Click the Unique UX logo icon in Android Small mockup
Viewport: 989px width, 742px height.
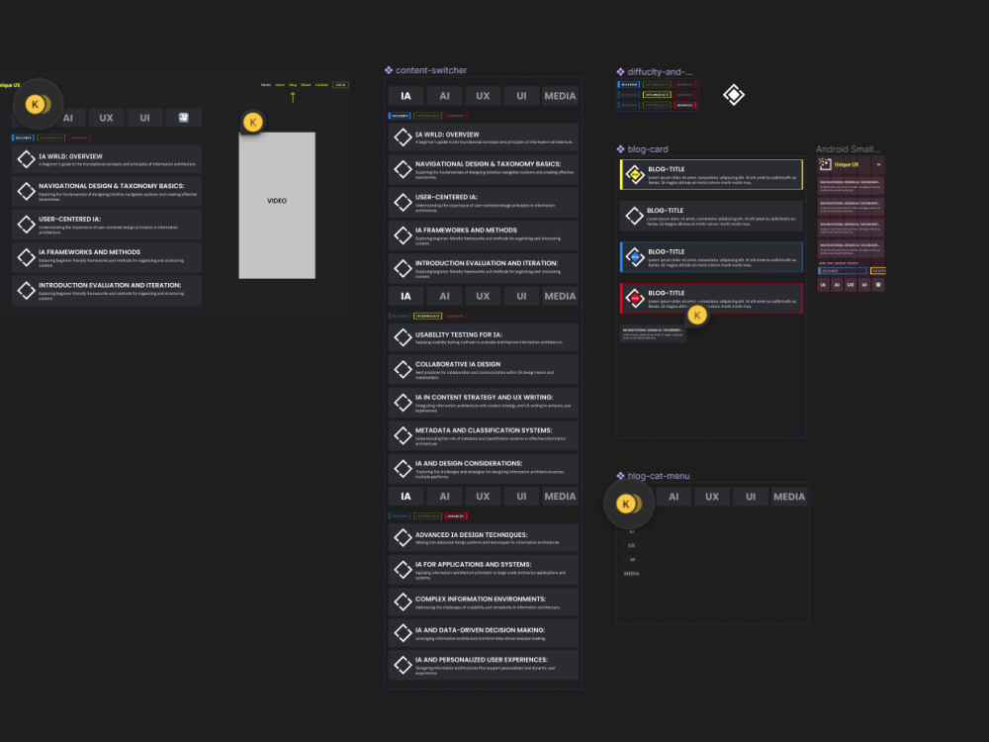[x=825, y=164]
